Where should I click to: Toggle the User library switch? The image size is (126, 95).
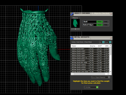(108, 42)
